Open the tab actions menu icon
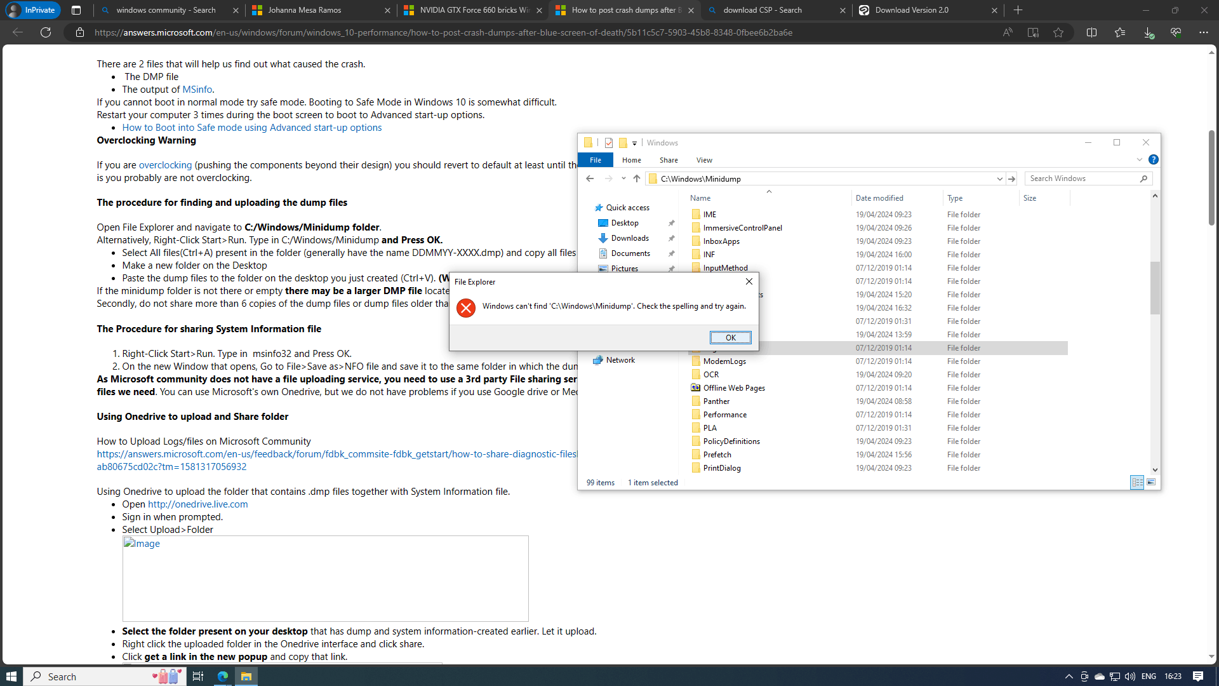 coord(76,10)
